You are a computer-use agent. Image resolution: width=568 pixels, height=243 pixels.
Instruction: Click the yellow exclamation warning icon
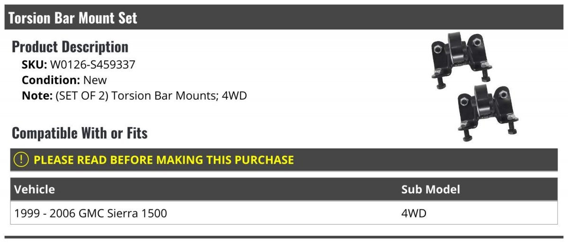(x=21, y=160)
